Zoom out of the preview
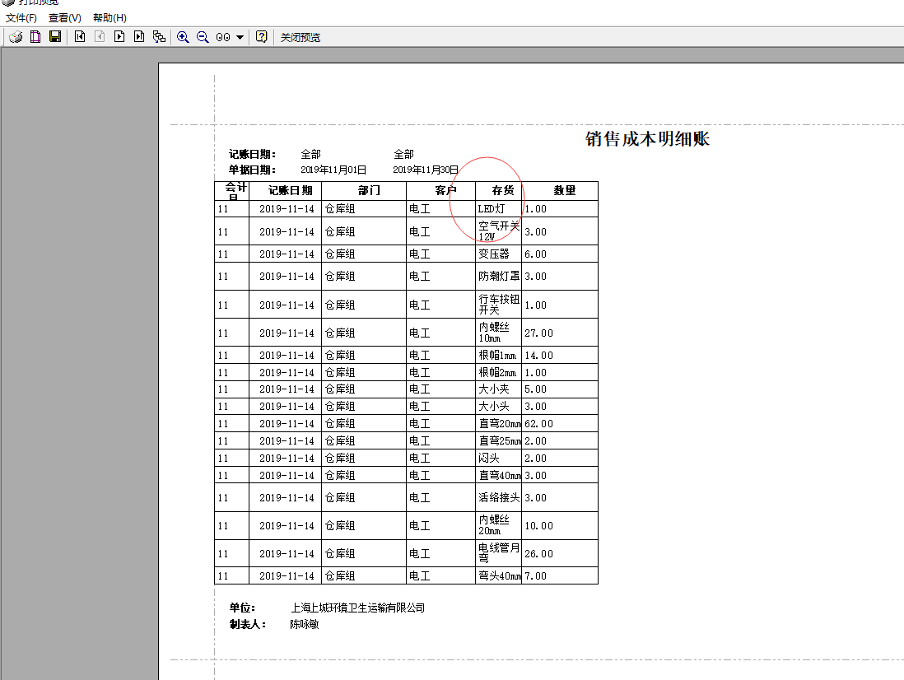This screenshot has width=904, height=680. point(203,37)
